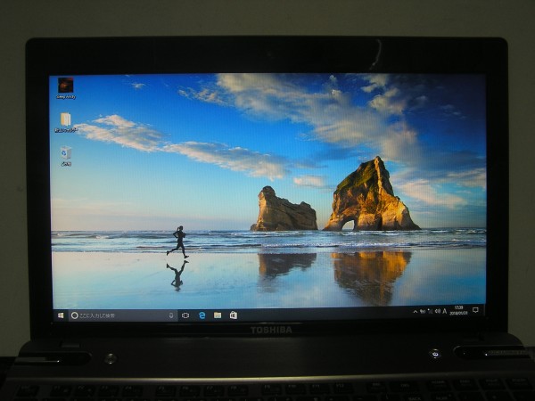The height and width of the screenshot is (401, 535).
Task: Select the dark thumbnail desktop shortcut
Action: [x=65, y=88]
